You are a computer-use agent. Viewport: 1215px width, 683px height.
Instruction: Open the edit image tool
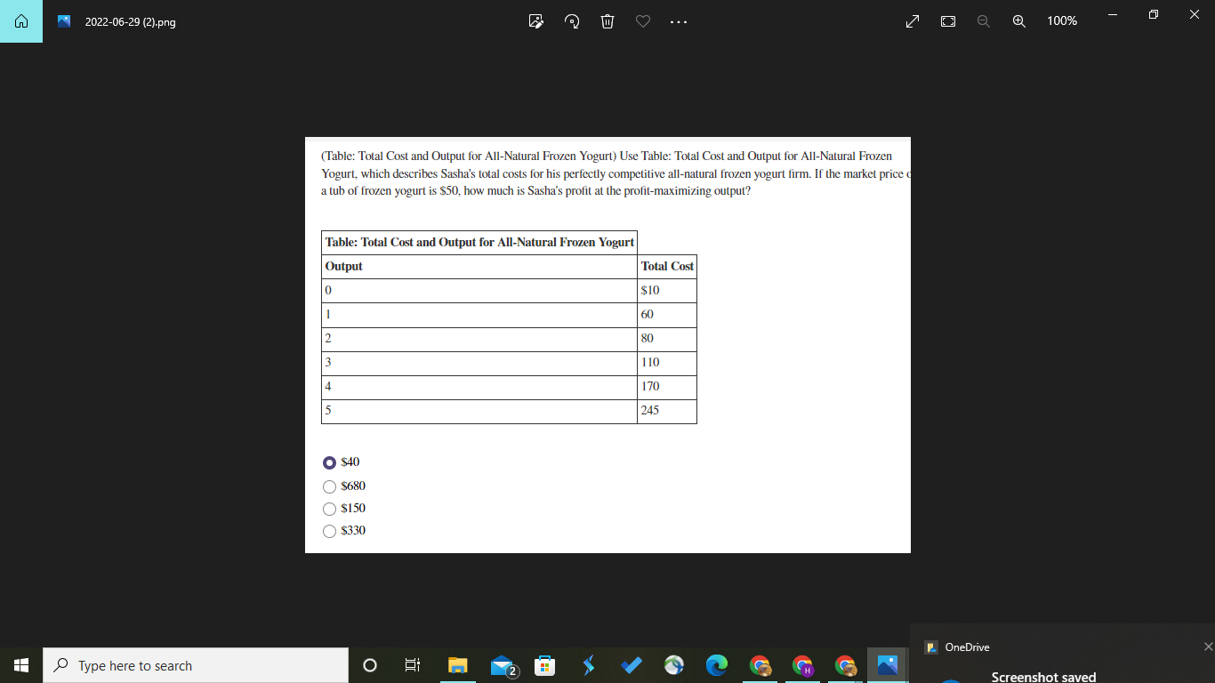[x=536, y=21]
